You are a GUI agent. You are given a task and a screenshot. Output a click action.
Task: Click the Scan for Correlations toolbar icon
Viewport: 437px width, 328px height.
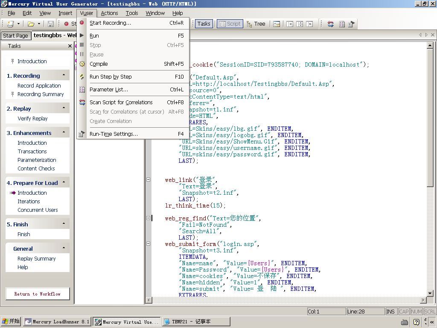click(x=330, y=24)
